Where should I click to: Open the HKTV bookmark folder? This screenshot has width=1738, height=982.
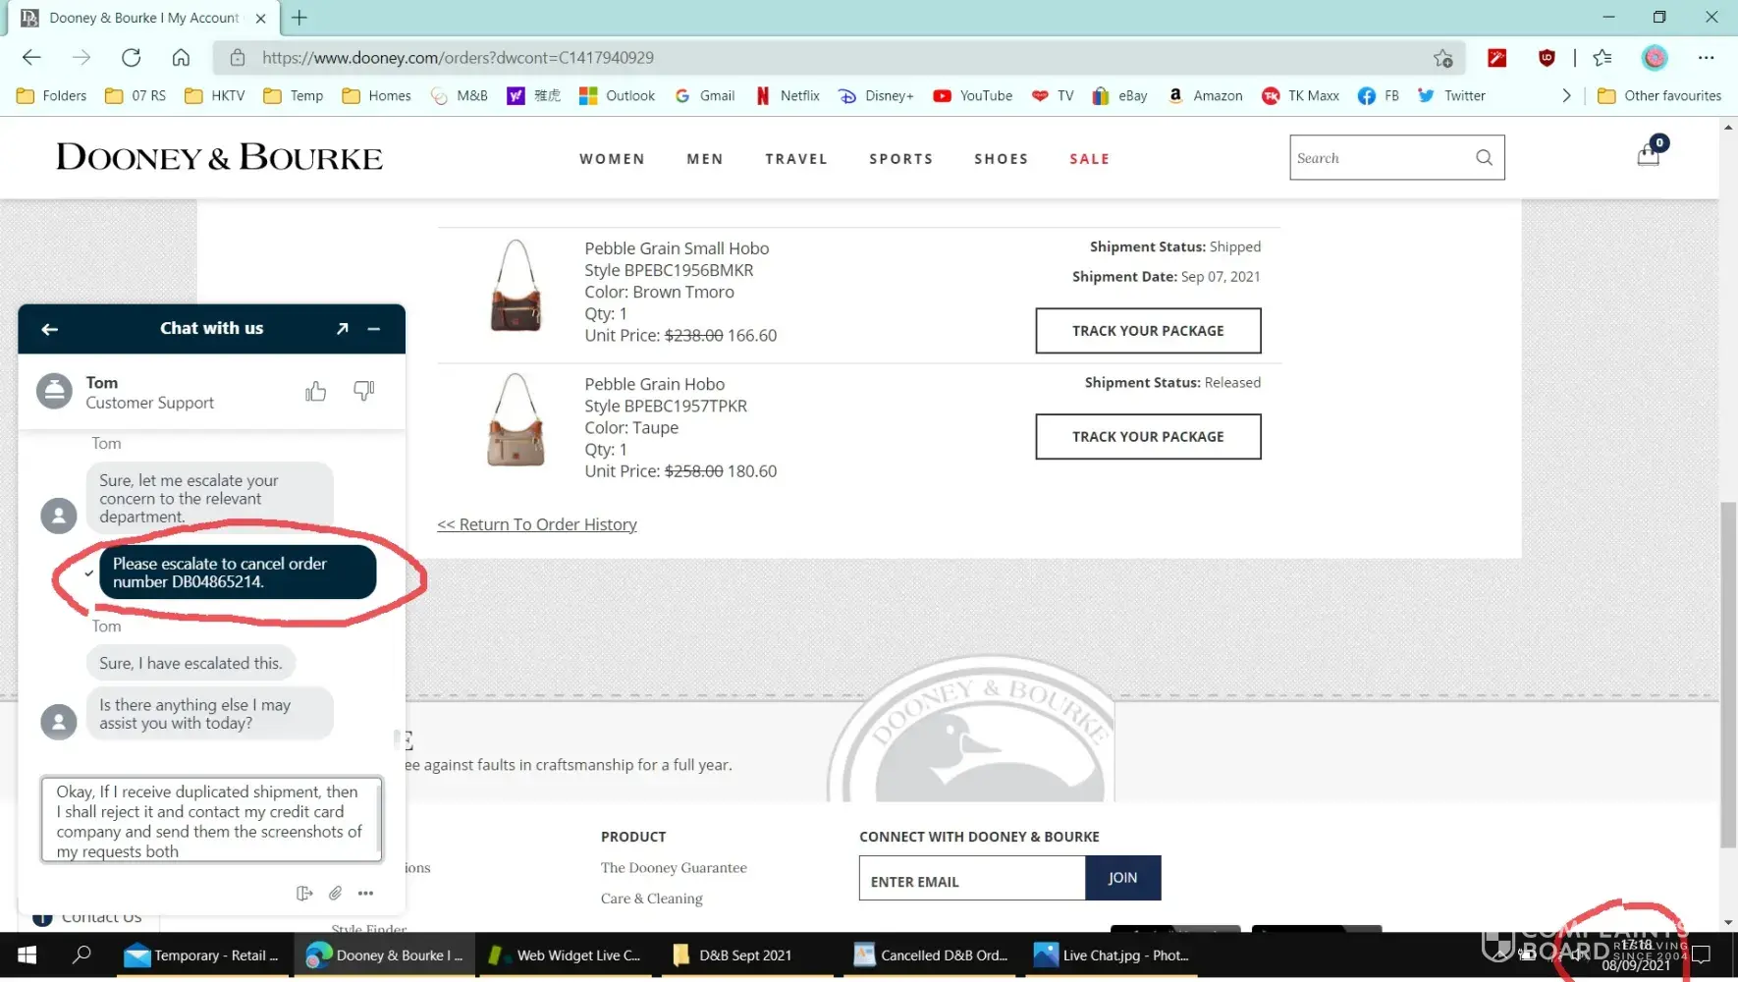[x=215, y=95]
